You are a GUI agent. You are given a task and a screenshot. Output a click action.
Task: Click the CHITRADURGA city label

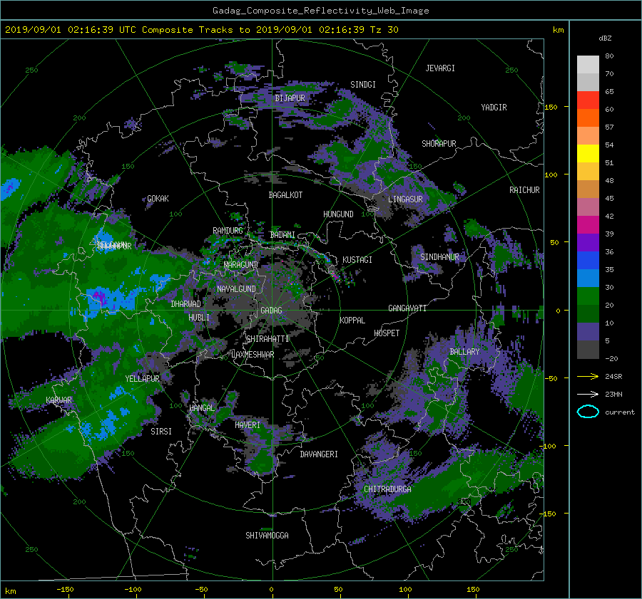pos(387,489)
